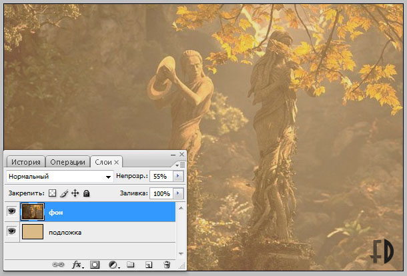Delete layer with the trash icon
Viewport: 407px width, 276px height.
pos(167,265)
